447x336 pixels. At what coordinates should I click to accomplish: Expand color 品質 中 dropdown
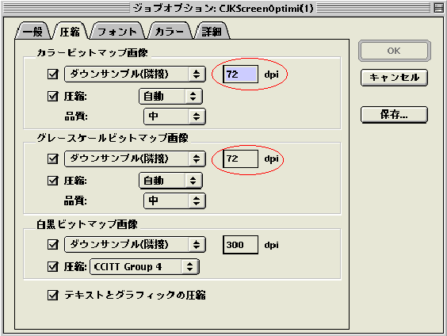pyautogui.click(x=174, y=116)
